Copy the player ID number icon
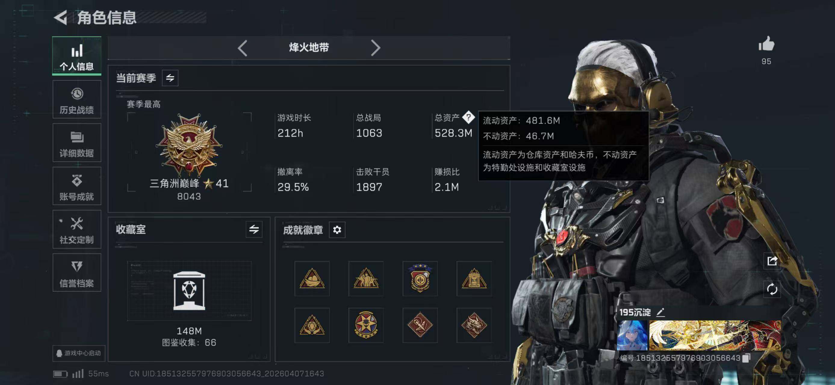This screenshot has width=835, height=385. (x=746, y=358)
